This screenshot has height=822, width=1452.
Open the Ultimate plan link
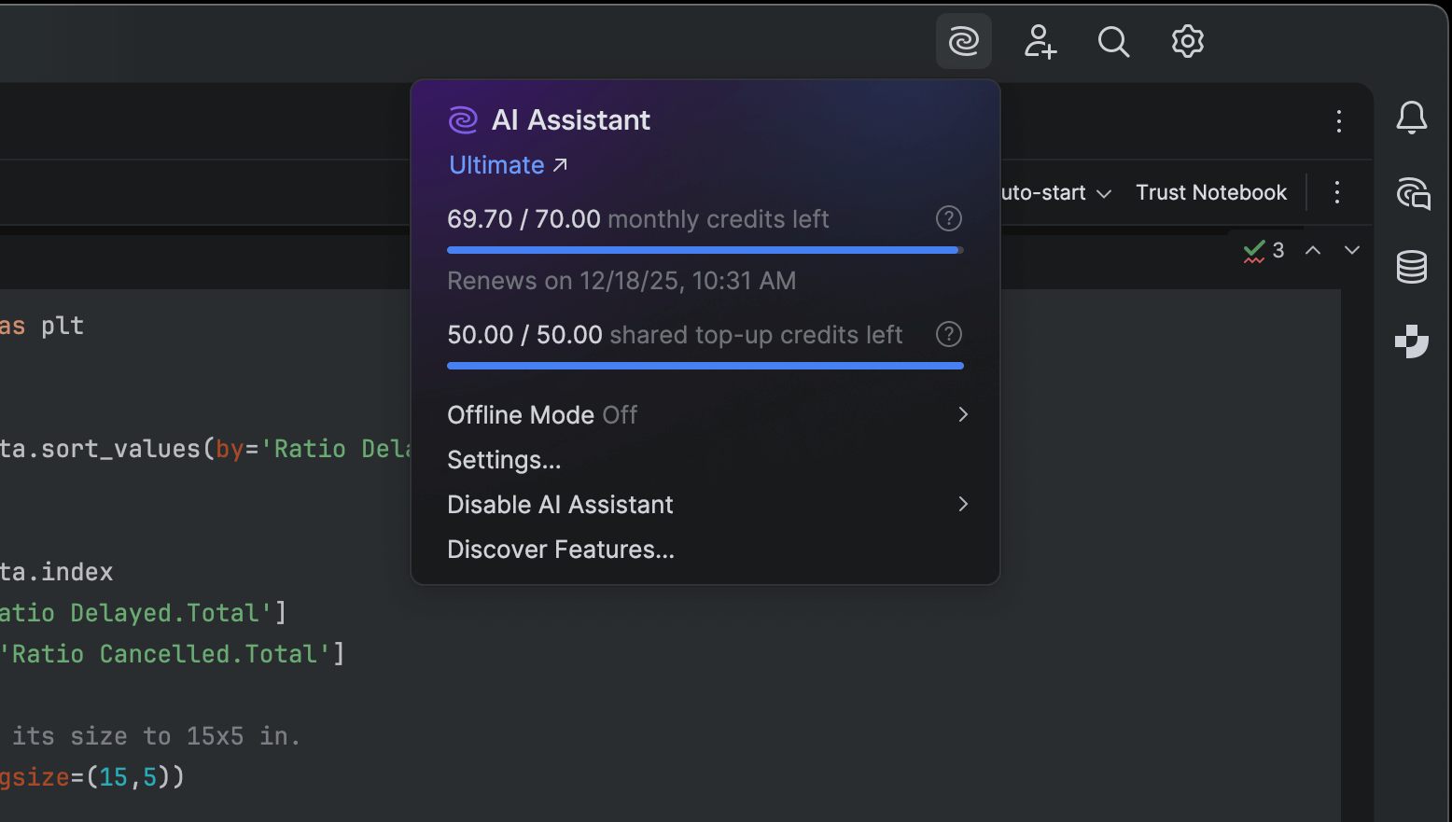tap(508, 165)
